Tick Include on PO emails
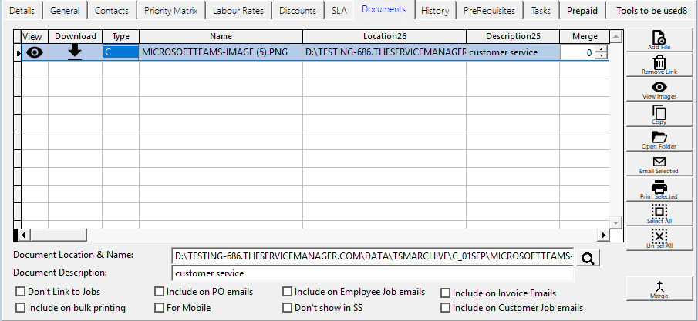The height and width of the screenshot is (321, 698). 160,292
